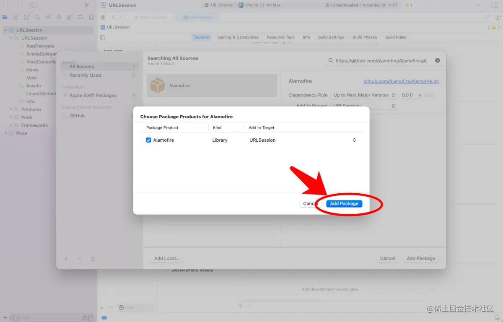Click blue Add Package button in dialog
Image resolution: width=503 pixels, height=322 pixels.
point(344,203)
